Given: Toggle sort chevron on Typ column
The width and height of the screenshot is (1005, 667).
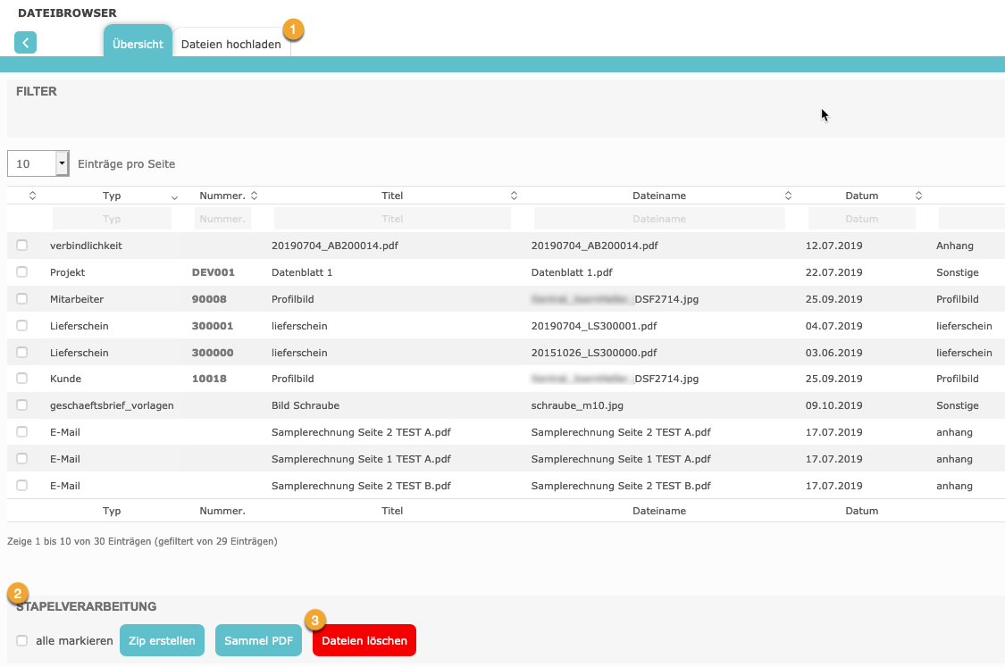Looking at the screenshot, I should click(x=174, y=196).
